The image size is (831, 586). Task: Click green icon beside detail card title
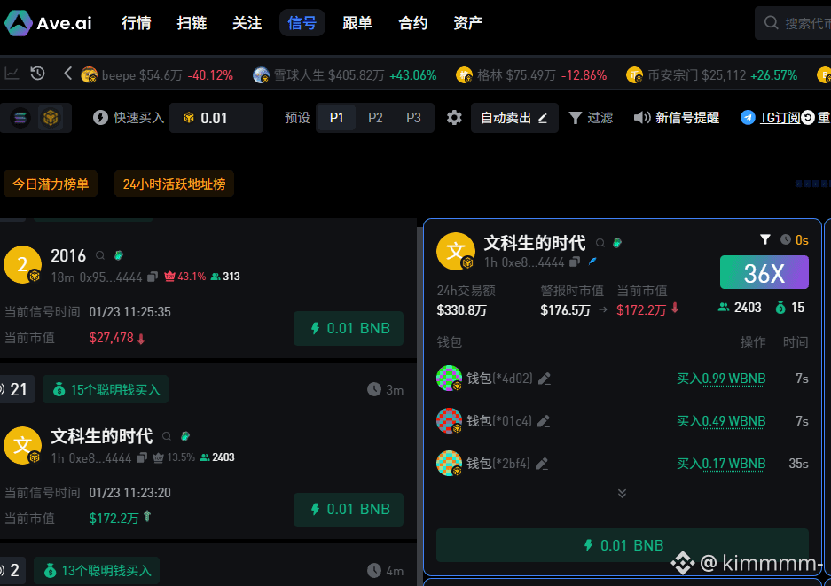click(x=617, y=243)
